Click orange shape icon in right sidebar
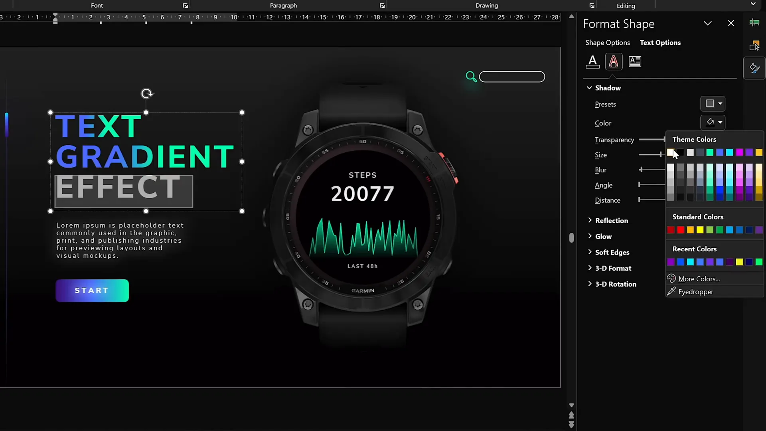The image size is (766, 431). pos(754,45)
